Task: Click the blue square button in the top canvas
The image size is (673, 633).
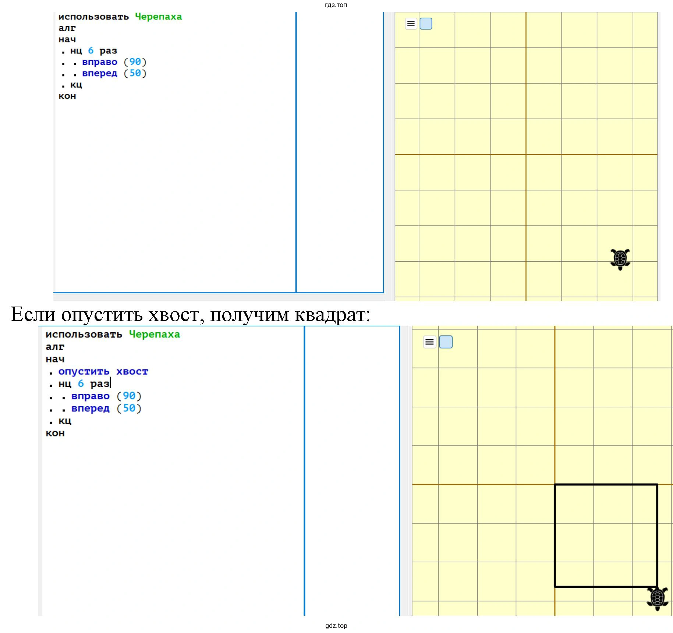Action: 426,24
